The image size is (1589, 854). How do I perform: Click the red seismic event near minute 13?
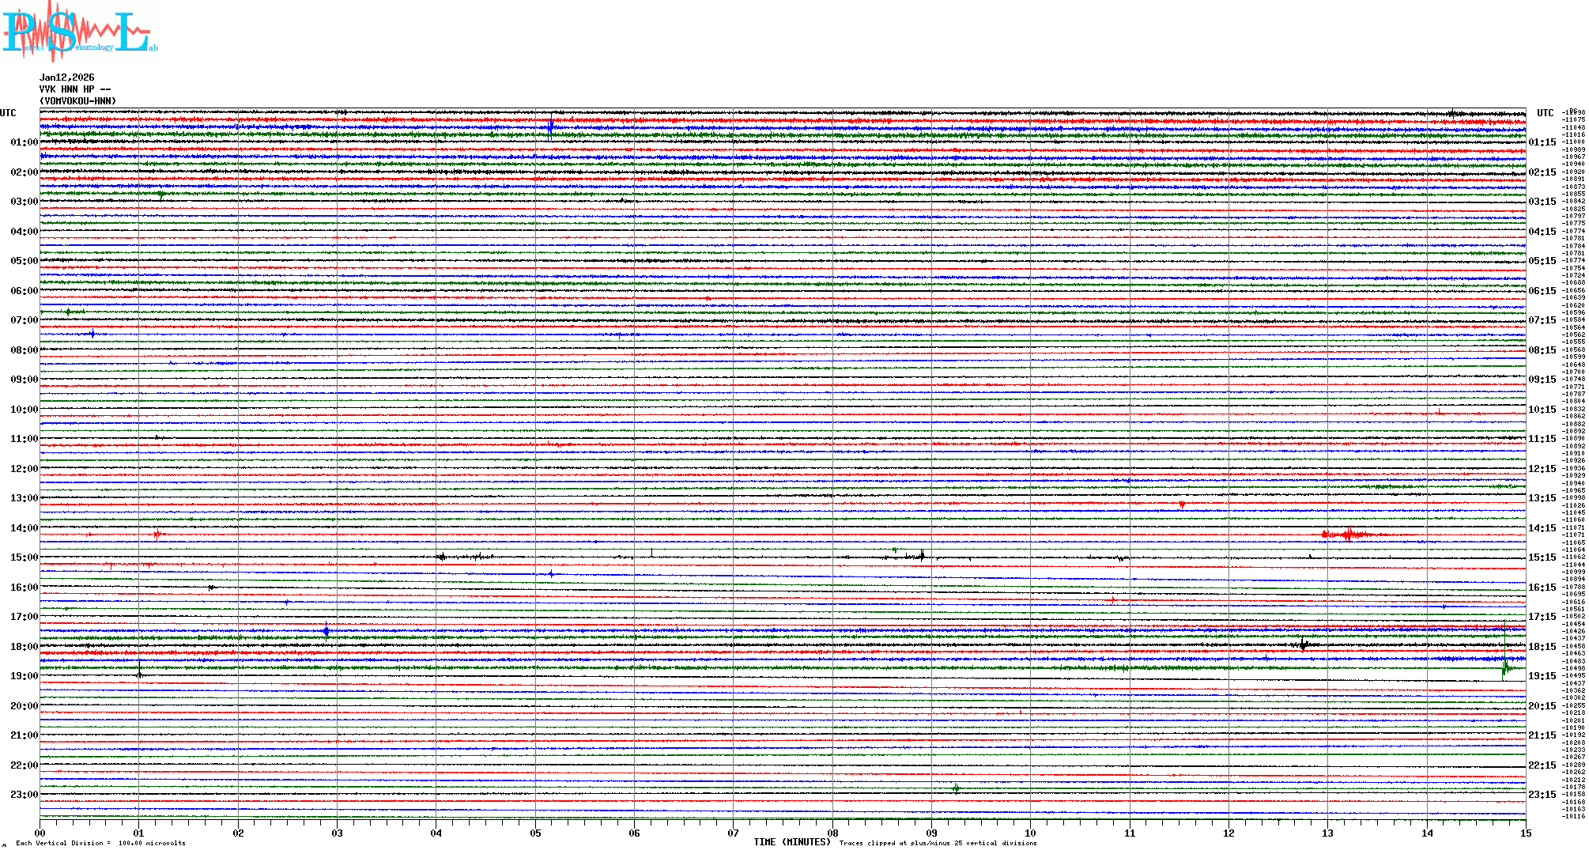[x=1349, y=535]
